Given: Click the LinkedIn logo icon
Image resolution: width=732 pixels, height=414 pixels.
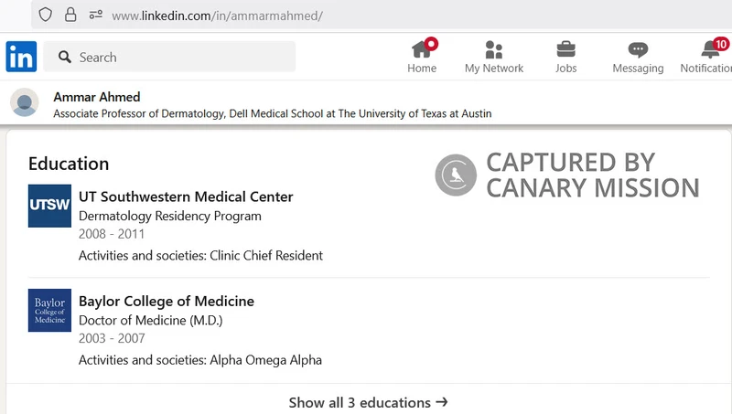Looking at the screenshot, I should (21, 57).
